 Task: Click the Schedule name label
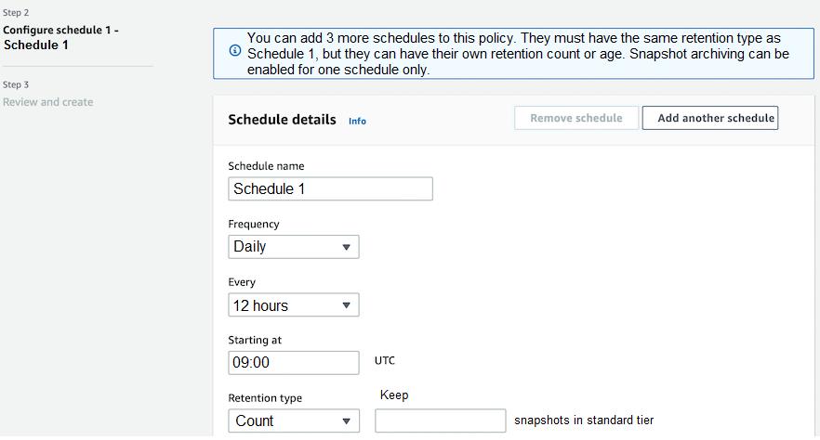coord(266,166)
